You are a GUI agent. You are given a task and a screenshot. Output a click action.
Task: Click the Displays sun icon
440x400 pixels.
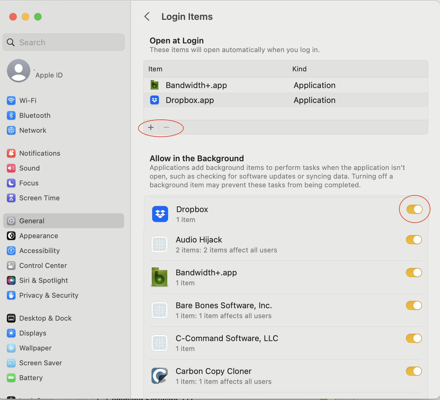click(11, 333)
